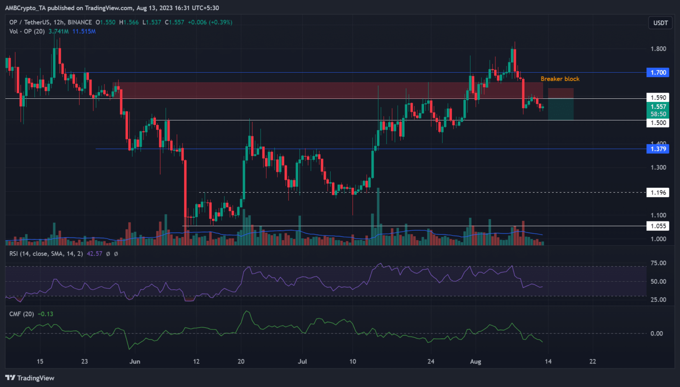Select the 1.196 dashed line price label
Screen dimensions: 680x387
[658, 193]
